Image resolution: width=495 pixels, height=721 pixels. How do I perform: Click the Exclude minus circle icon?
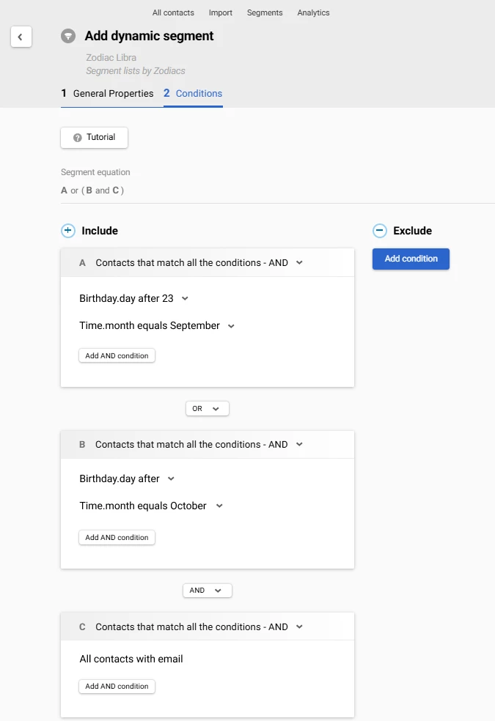[380, 231]
